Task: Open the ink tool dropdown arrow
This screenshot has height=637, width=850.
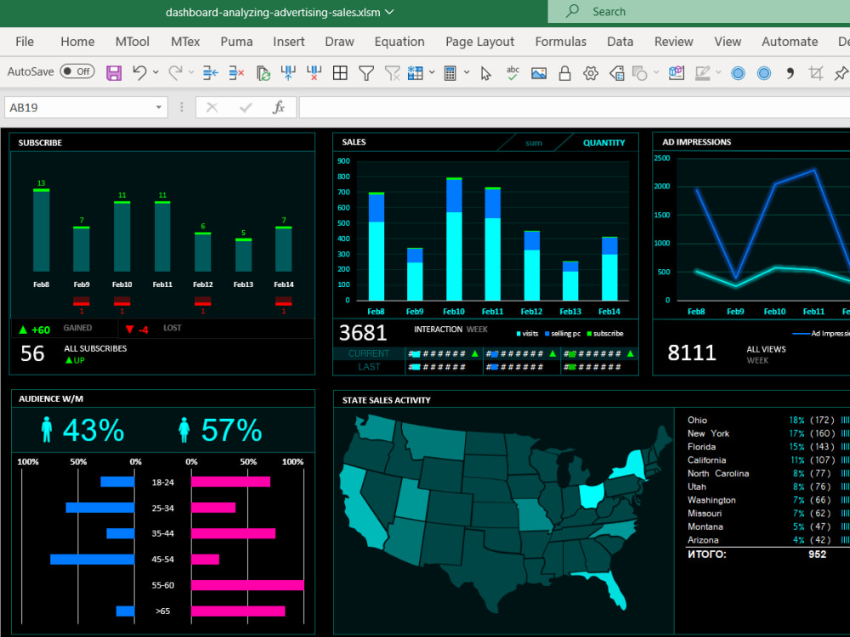Action: tap(717, 73)
